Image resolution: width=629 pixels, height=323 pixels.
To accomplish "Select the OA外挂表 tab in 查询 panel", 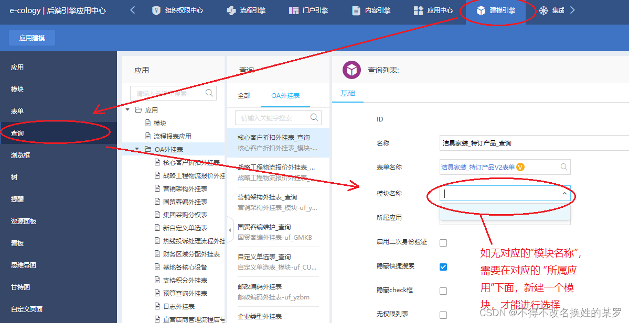I will tap(285, 95).
